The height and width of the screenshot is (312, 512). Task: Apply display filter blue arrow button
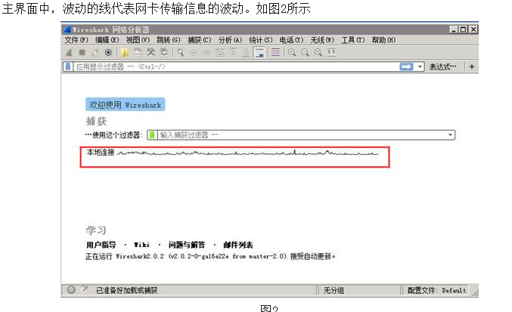click(406, 66)
